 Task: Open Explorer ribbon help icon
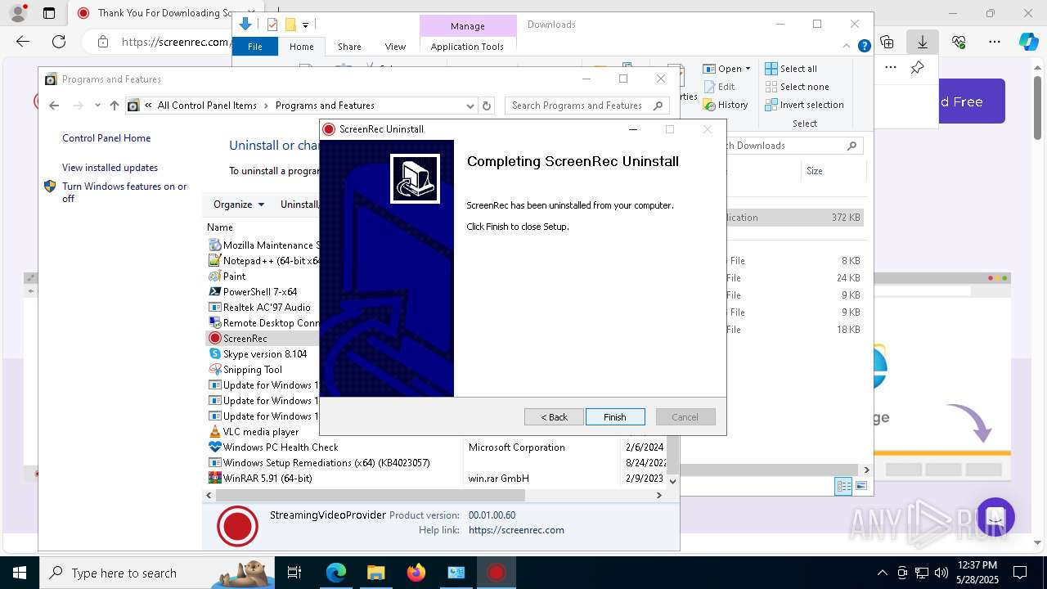click(864, 47)
